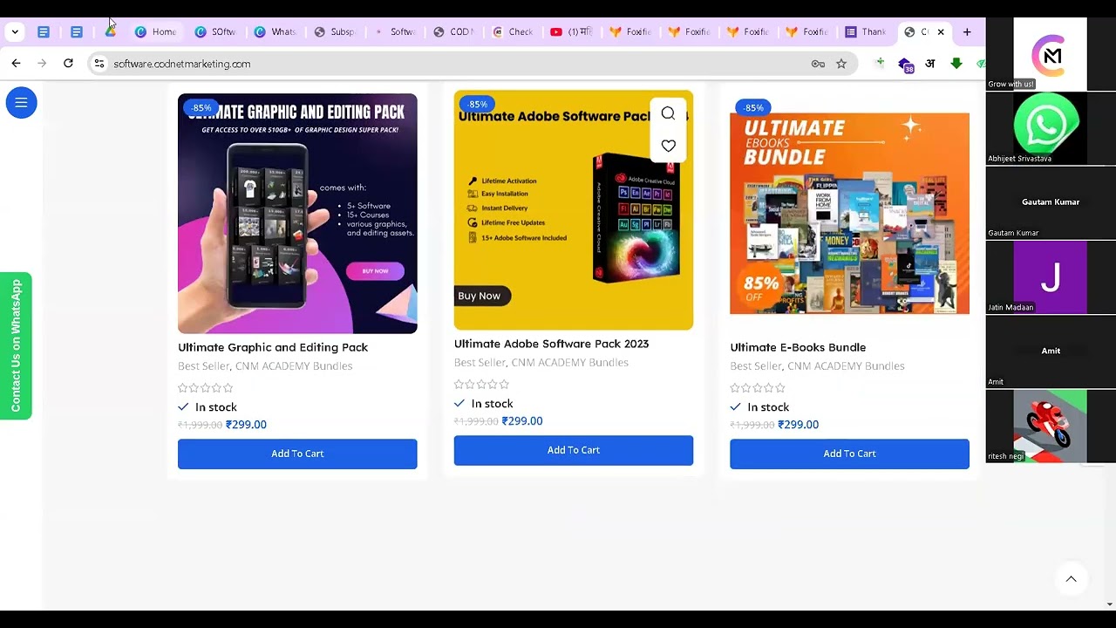Click star rating of E-Books Bundle

click(758, 388)
